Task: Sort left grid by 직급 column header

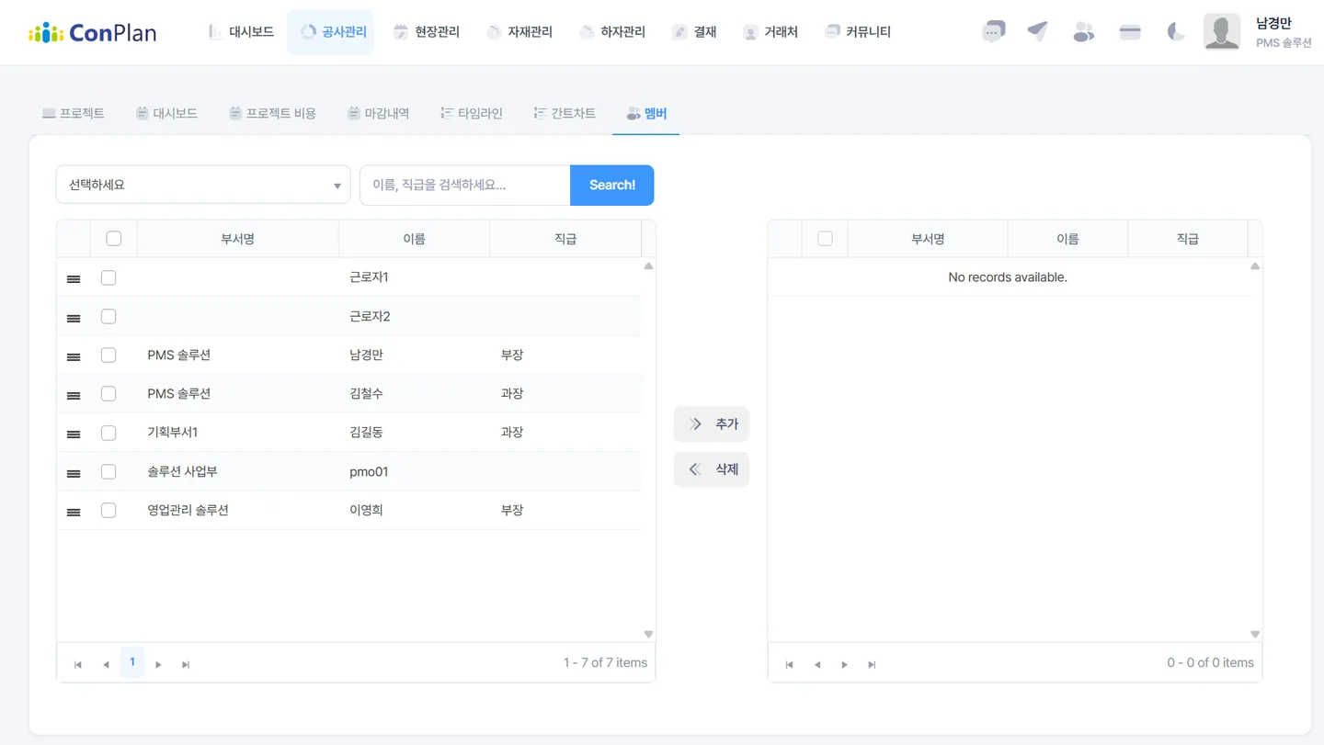Action: pyautogui.click(x=565, y=239)
